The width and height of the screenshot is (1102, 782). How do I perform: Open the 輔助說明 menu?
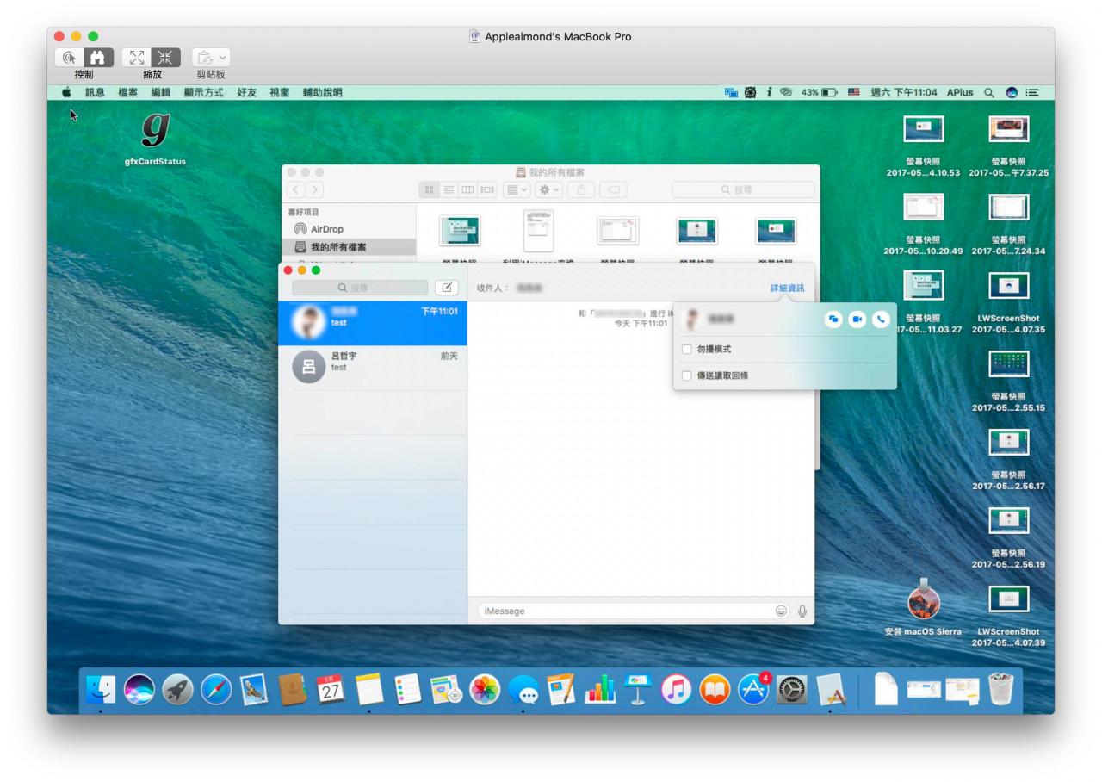click(x=322, y=92)
